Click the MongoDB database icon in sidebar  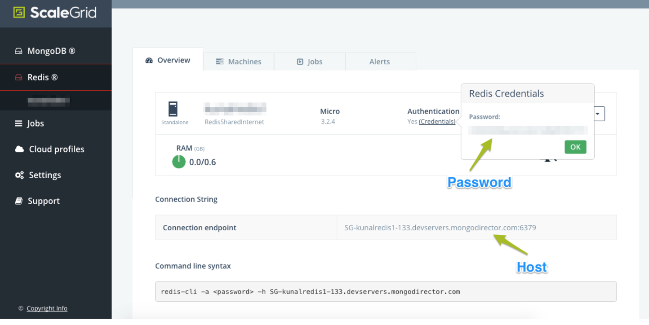click(x=18, y=51)
